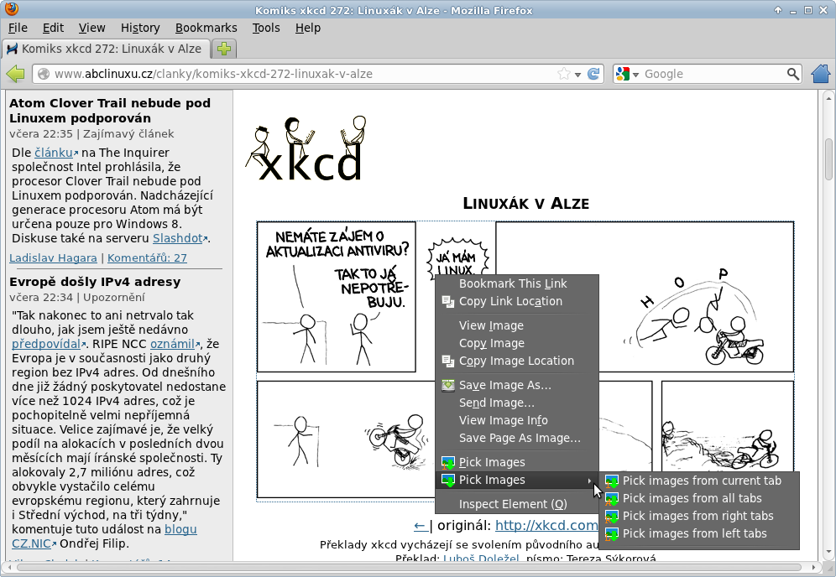The width and height of the screenshot is (836, 577).
Task: Click the search magnifier icon
Action: 793,74
